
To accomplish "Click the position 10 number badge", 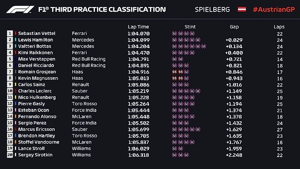I will tap(10, 91).
